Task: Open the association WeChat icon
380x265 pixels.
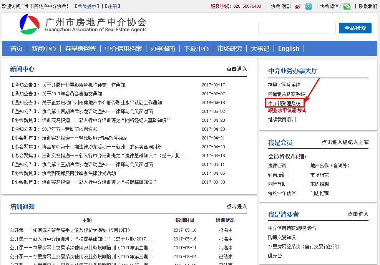Action: click(347, 7)
